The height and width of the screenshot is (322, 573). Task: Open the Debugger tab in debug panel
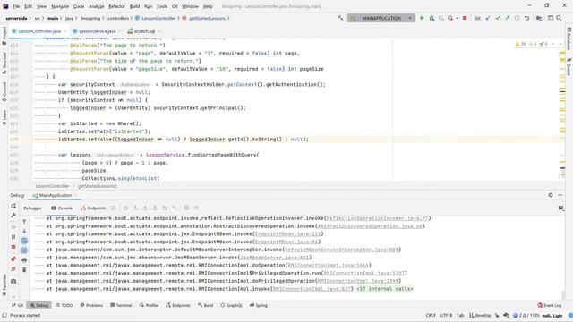pyautogui.click(x=32, y=208)
